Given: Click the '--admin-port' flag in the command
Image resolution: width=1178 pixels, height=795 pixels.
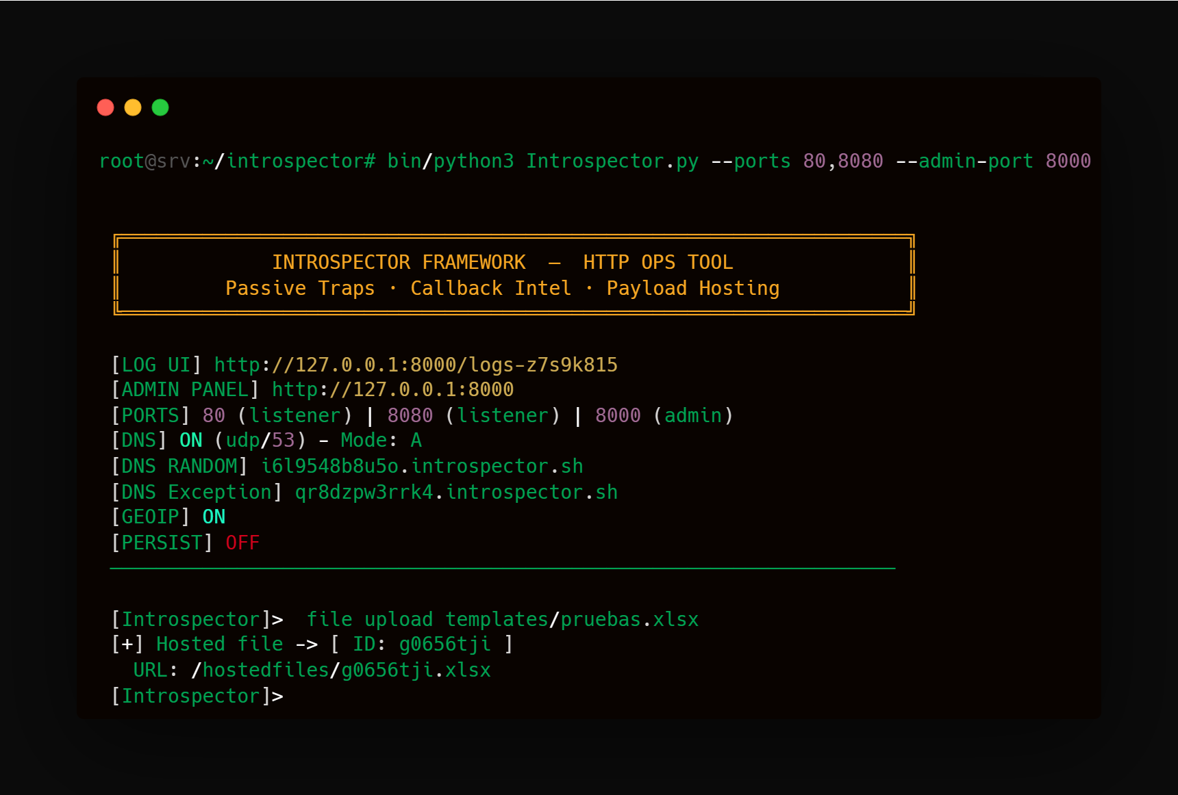Looking at the screenshot, I should click(x=964, y=161).
